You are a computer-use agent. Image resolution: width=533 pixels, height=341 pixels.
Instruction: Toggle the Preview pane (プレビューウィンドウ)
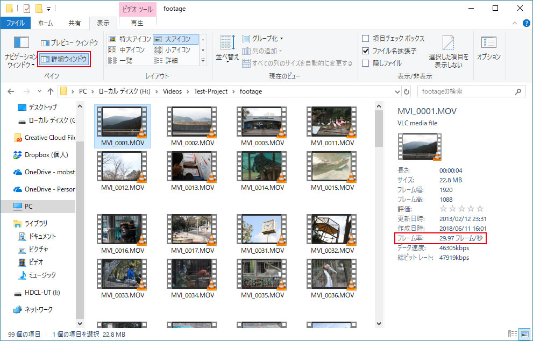(69, 43)
